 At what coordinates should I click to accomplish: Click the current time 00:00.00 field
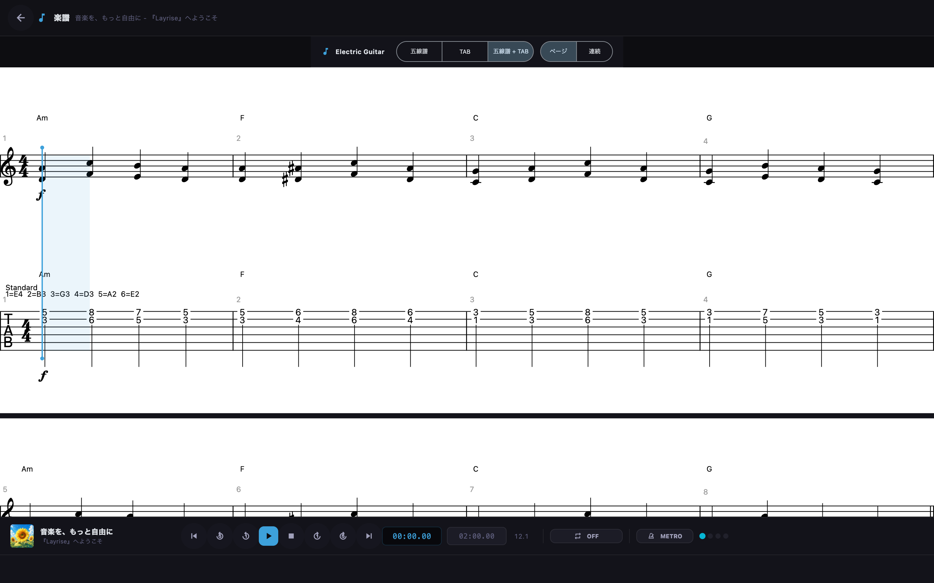click(412, 536)
